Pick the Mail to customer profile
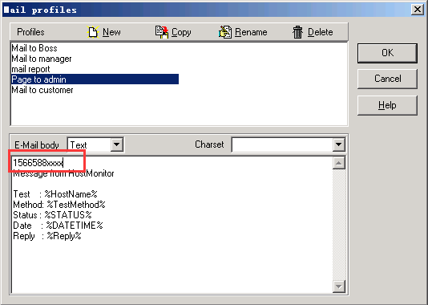This screenshot has height=305, width=428. coord(42,90)
